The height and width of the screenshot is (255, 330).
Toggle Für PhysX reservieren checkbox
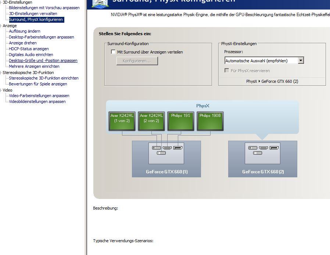tap(227, 70)
